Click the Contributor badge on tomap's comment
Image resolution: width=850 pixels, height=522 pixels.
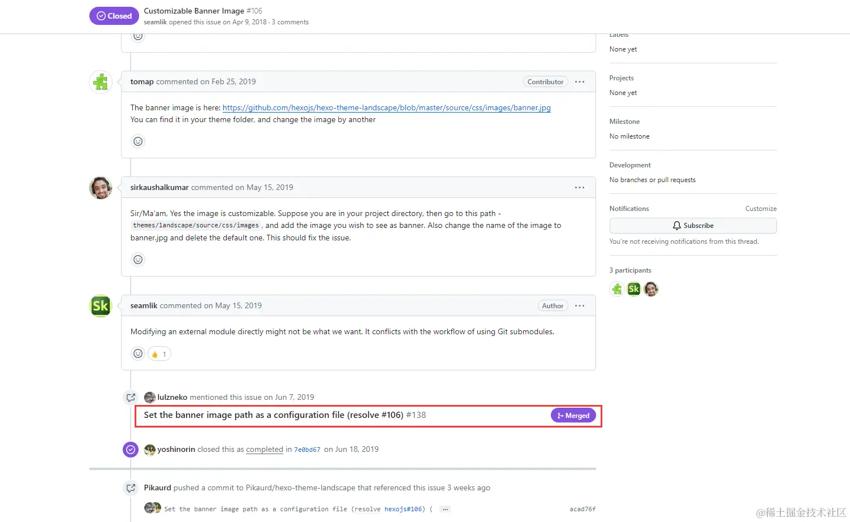[545, 82]
